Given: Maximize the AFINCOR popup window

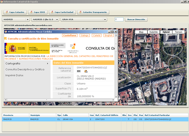Looking at the screenshot, I should tap(112, 32).
